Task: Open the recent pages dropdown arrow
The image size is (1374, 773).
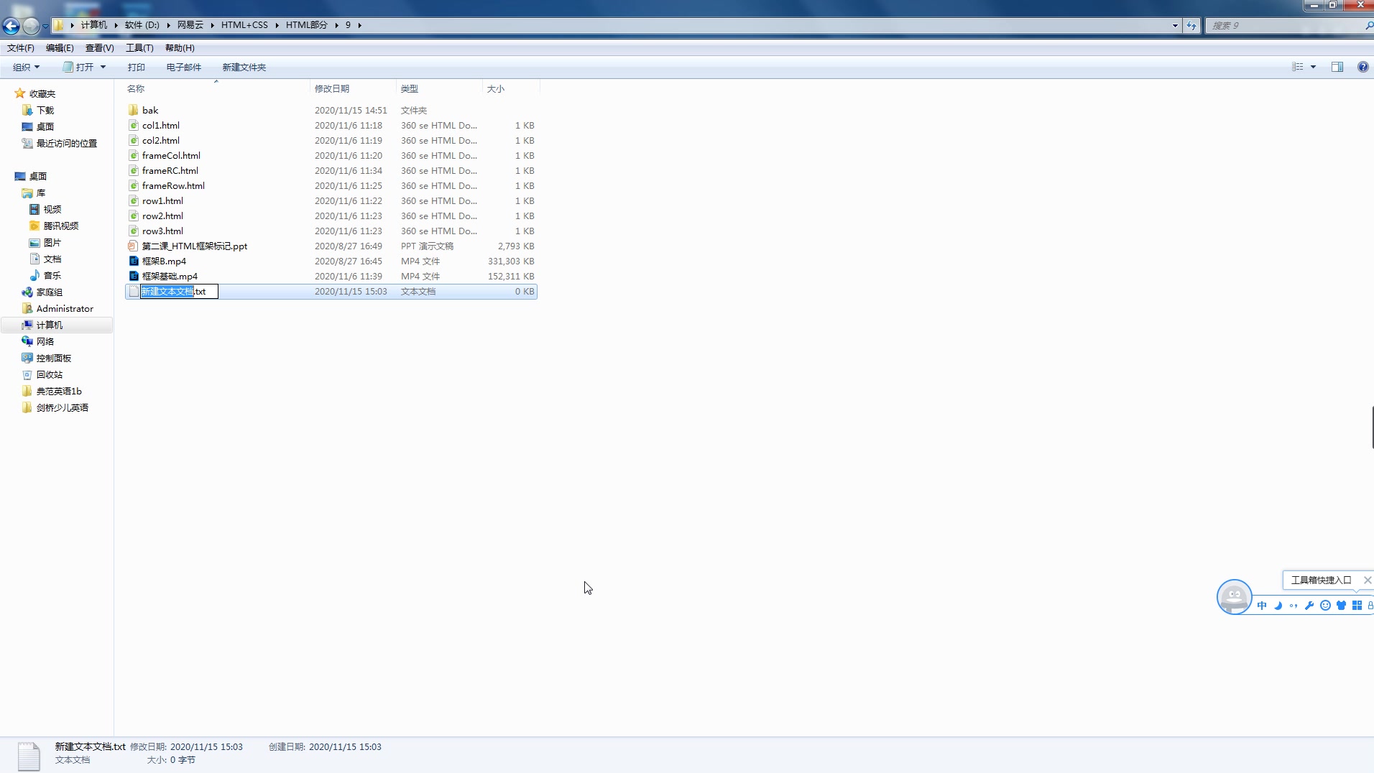Action: tap(45, 27)
